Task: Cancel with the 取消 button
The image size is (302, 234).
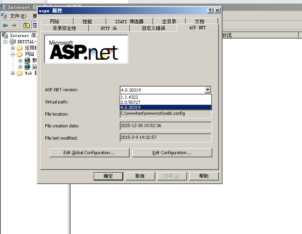Action: click(x=140, y=176)
